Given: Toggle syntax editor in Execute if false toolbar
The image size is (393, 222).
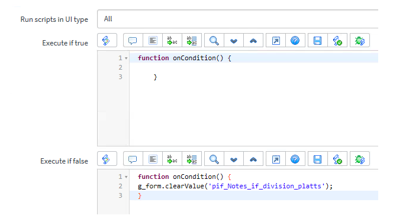Looking at the screenshot, I should coord(107,159).
